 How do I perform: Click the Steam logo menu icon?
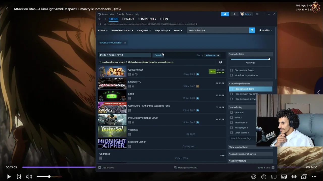(99, 14)
